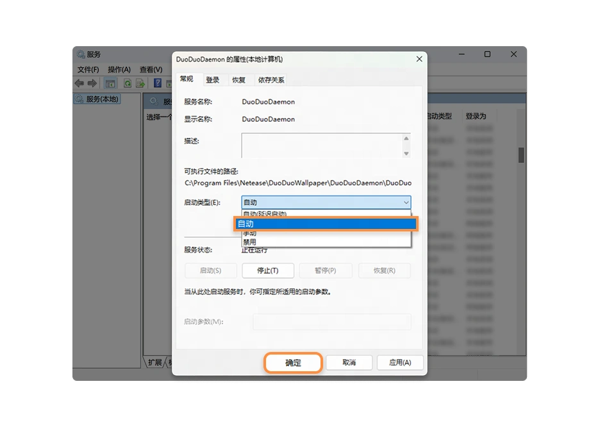Open the 操作(A) menu
This screenshot has height=427, width=600.
(x=119, y=70)
